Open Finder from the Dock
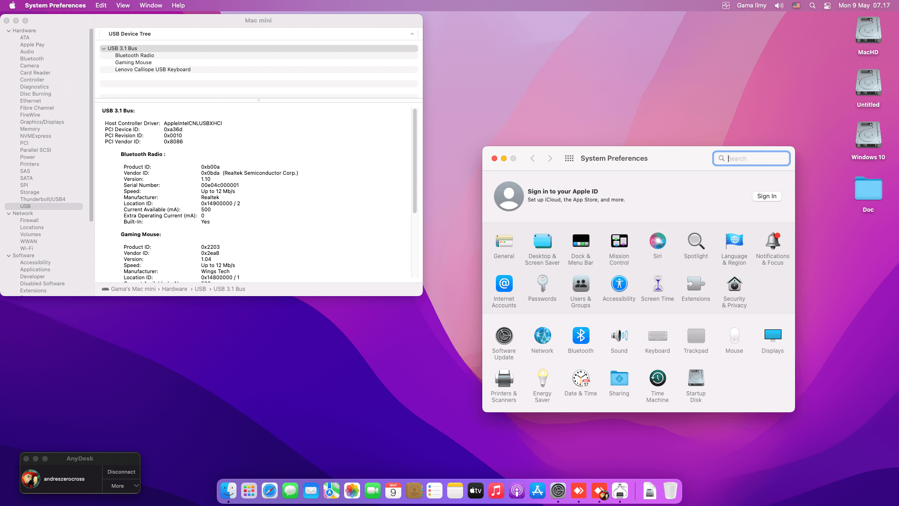 pyautogui.click(x=228, y=491)
